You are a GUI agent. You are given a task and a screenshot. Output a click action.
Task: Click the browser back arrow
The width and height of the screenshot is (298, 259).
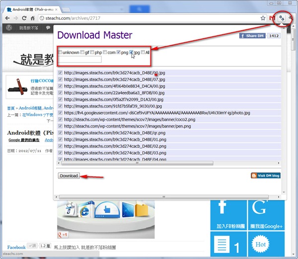(6, 18)
